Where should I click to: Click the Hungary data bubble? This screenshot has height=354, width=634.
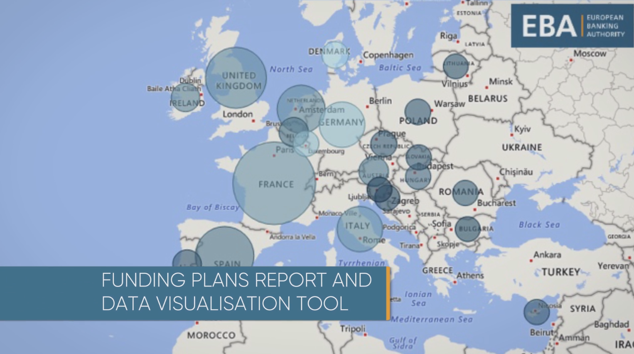click(418, 177)
